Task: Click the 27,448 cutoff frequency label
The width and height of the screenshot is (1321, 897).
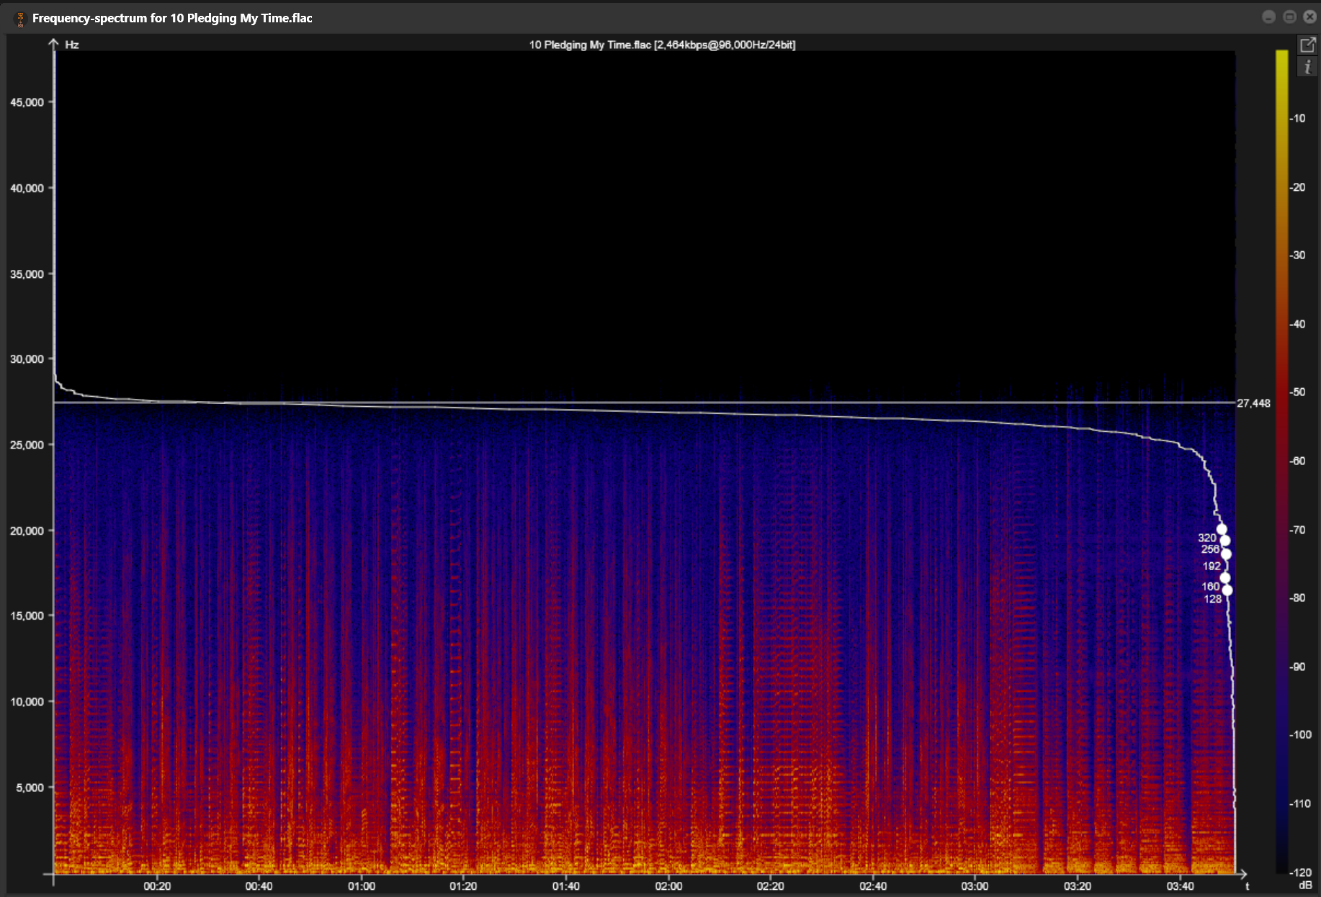Action: click(1253, 403)
